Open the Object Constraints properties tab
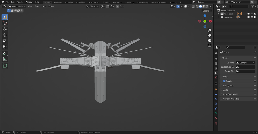The height and width of the screenshot is (134, 258). 216,108
